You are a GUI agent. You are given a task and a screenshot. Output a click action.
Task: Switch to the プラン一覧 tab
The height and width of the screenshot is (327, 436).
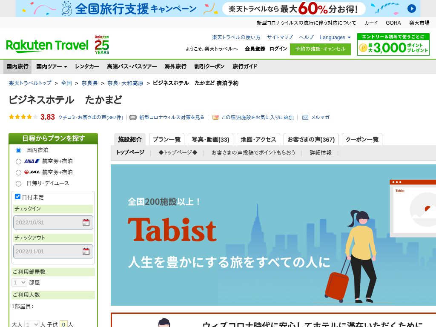click(x=166, y=139)
